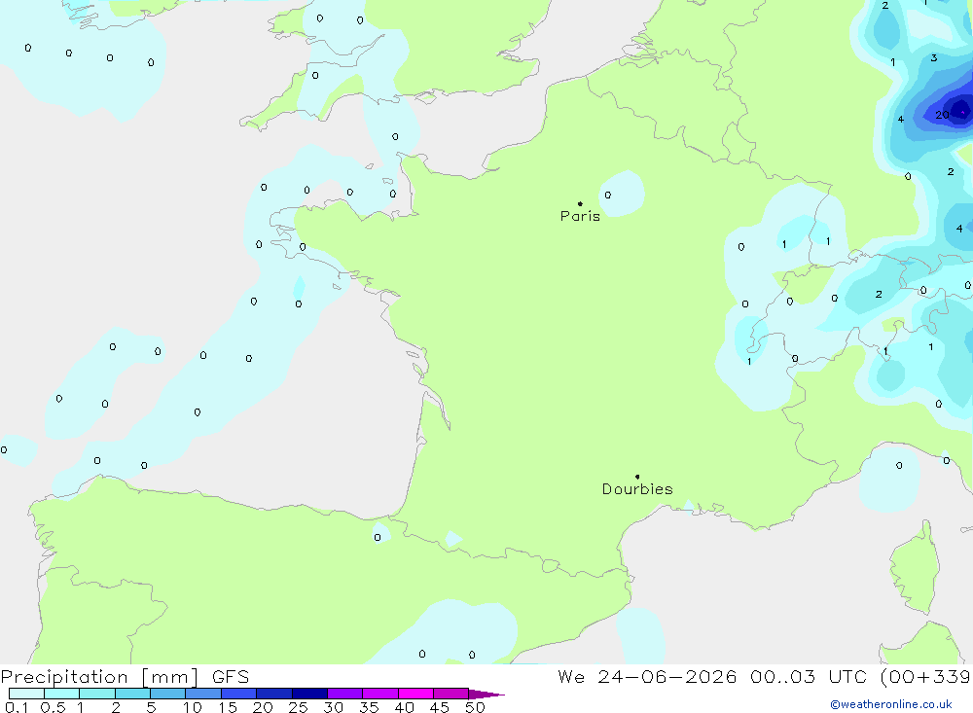Click the '0.1' legend scale label

[x=17, y=707]
